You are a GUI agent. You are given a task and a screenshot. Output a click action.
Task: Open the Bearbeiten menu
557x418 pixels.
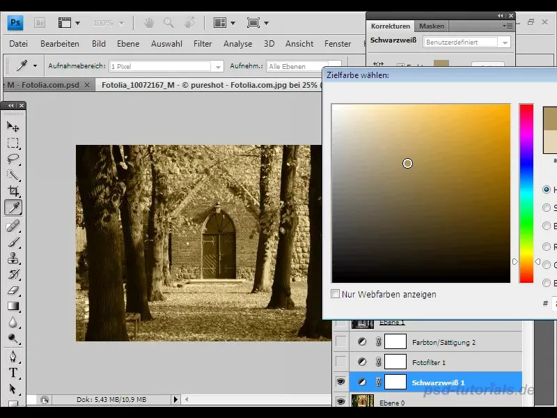click(x=60, y=44)
